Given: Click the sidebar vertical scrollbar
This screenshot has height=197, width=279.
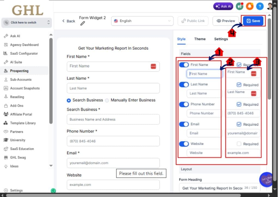Looking at the screenshot, I should (51, 81).
